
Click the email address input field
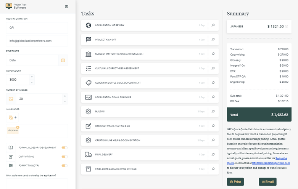(x=37, y=40)
